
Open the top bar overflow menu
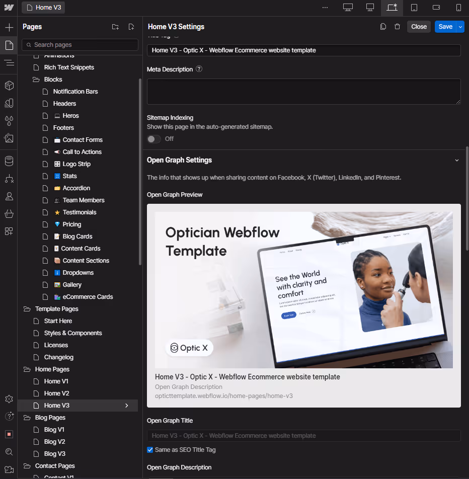pyautogui.click(x=325, y=8)
